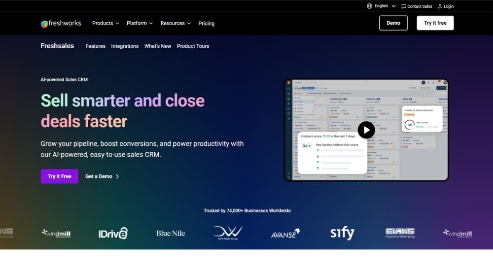
Task: Click the arrow beside Get a Demo
Action: click(117, 176)
